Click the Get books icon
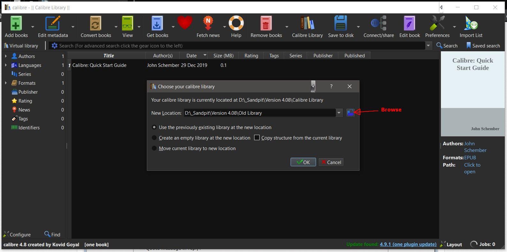 tap(157, 23)
